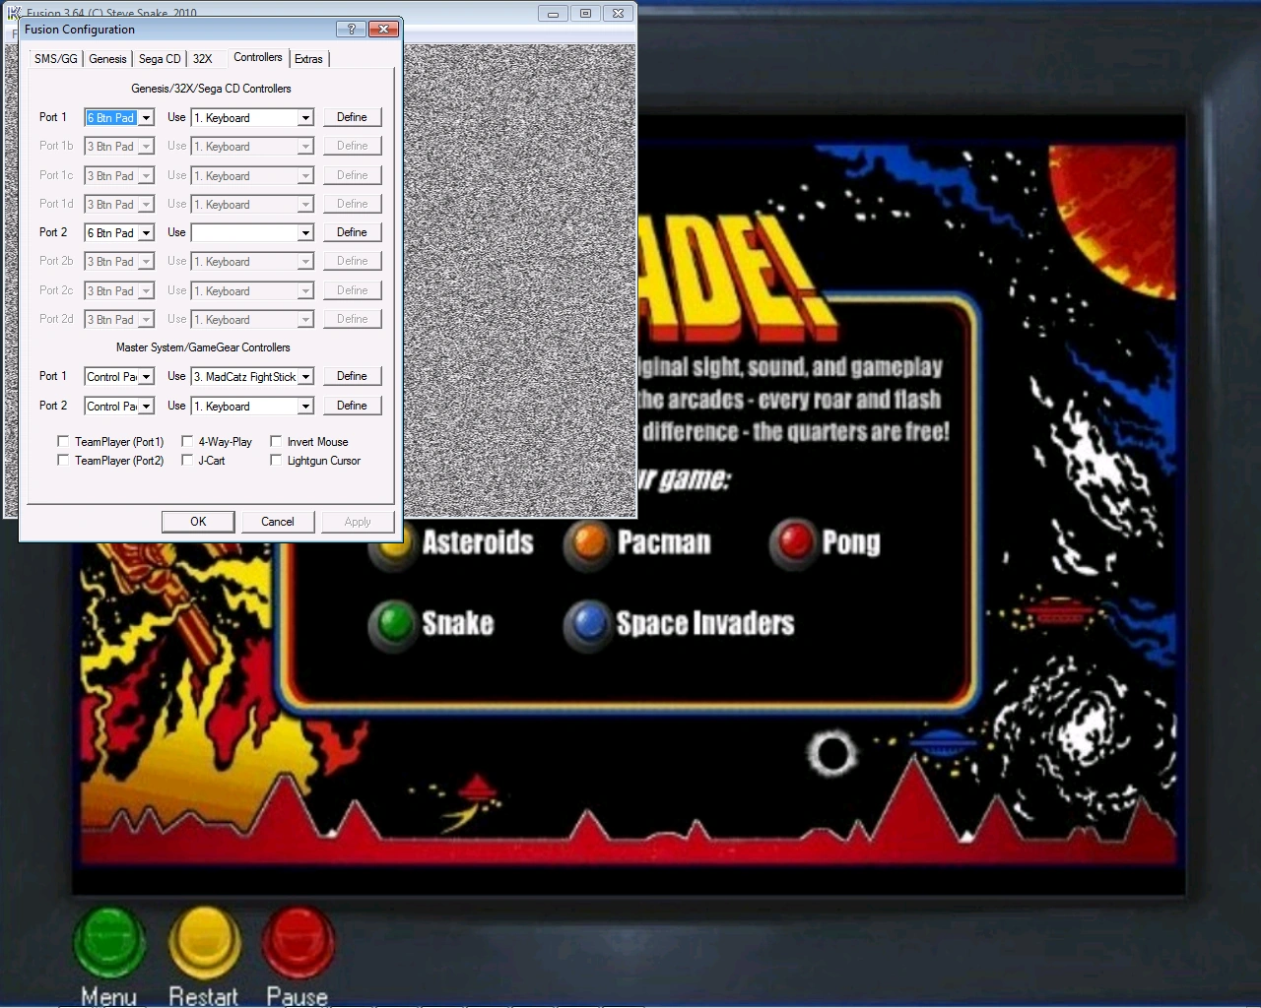Select the green Snake game button
The width and height of the screenshot is (1261, 1008).
(x=394, y=624)
